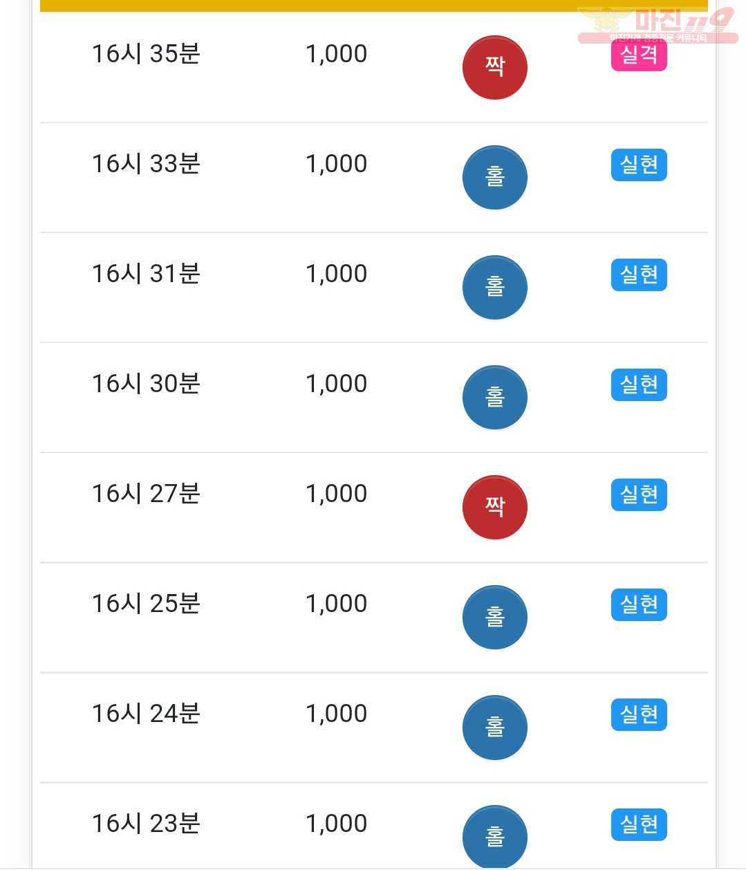Click the 실현 badge in 16시 30분 row
The width and height of the screenshot is (746, 870).
pos(639,385)
